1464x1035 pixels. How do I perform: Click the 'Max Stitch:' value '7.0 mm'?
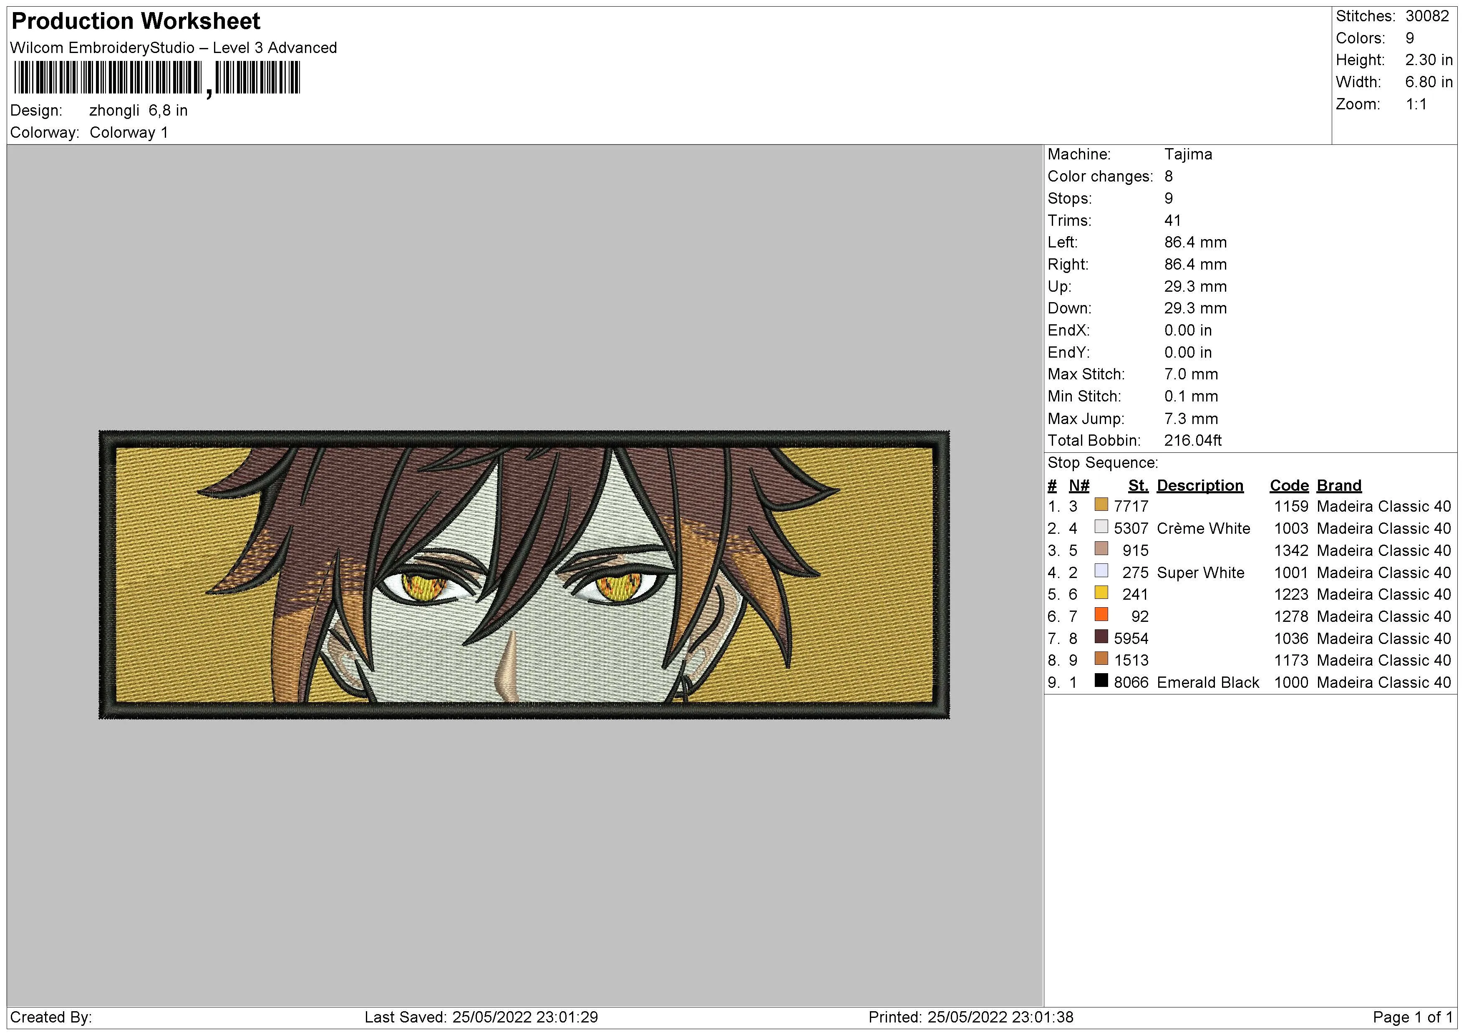(1191, 374)
